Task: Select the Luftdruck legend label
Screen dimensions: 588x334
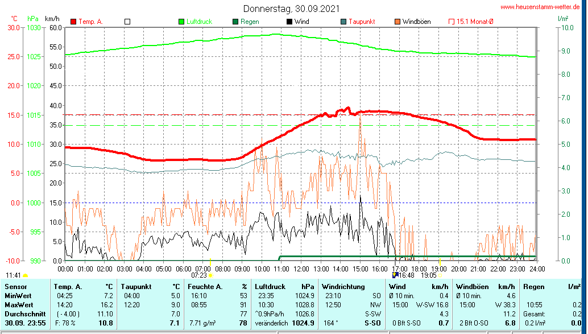Action: pos(200,22)
